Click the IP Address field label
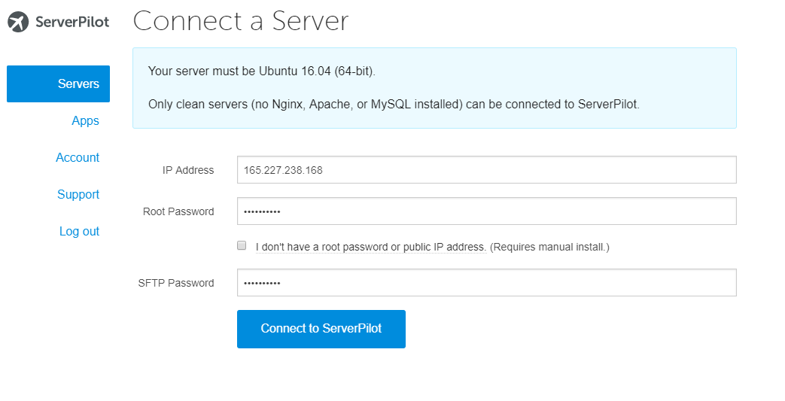This screenshot has height=401, width=785. tap(188, 170)
